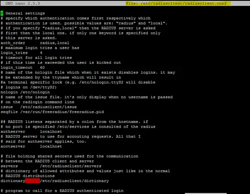Click the login_timeout value '60'
The height and width of the screenshot is (194, 250).
tap(42, 67)
